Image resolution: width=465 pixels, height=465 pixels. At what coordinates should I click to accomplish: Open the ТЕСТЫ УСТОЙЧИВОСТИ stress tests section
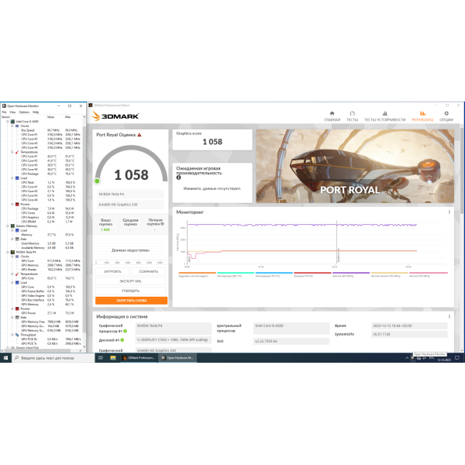384,116
